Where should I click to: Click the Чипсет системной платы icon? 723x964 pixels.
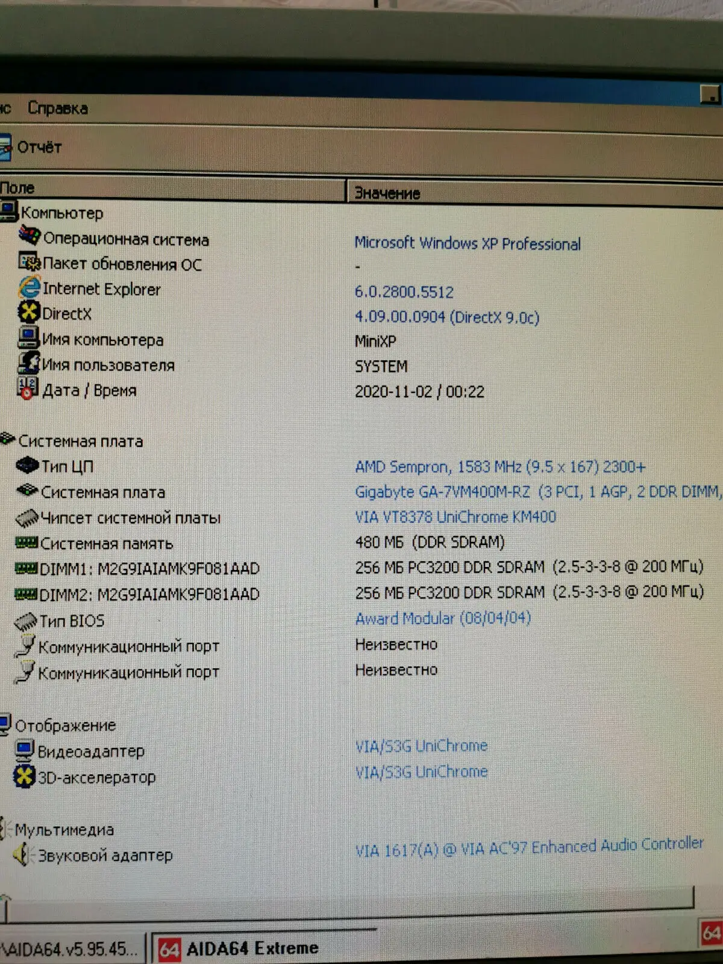coord(27,517)
